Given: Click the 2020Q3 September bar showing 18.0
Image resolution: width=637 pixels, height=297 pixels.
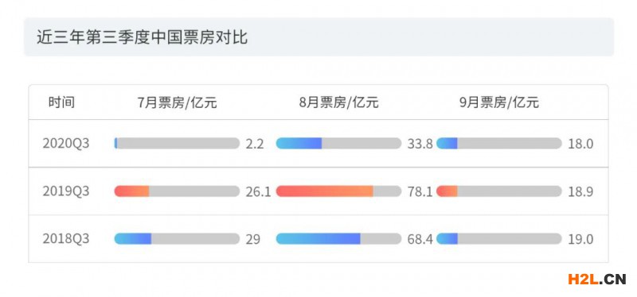Looking at the screenshot, I should pos(499,144).
